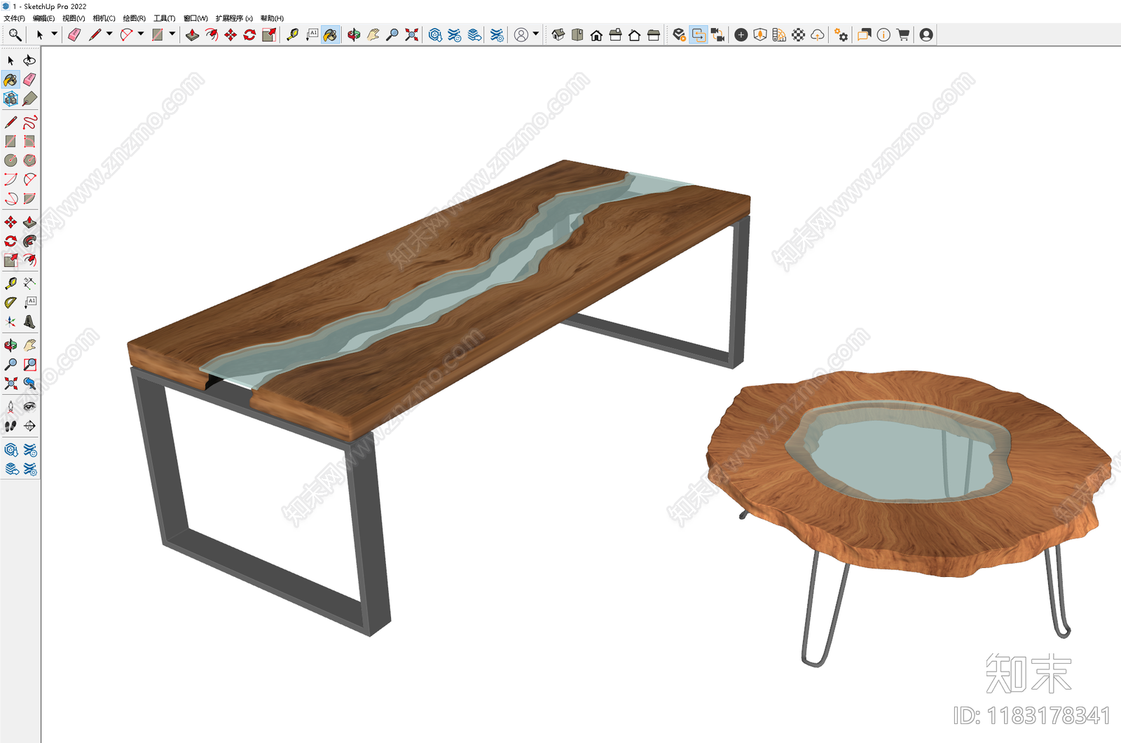Switch to Right view
This screenshot has height=743, width=1121.
(x=615, y=34)
